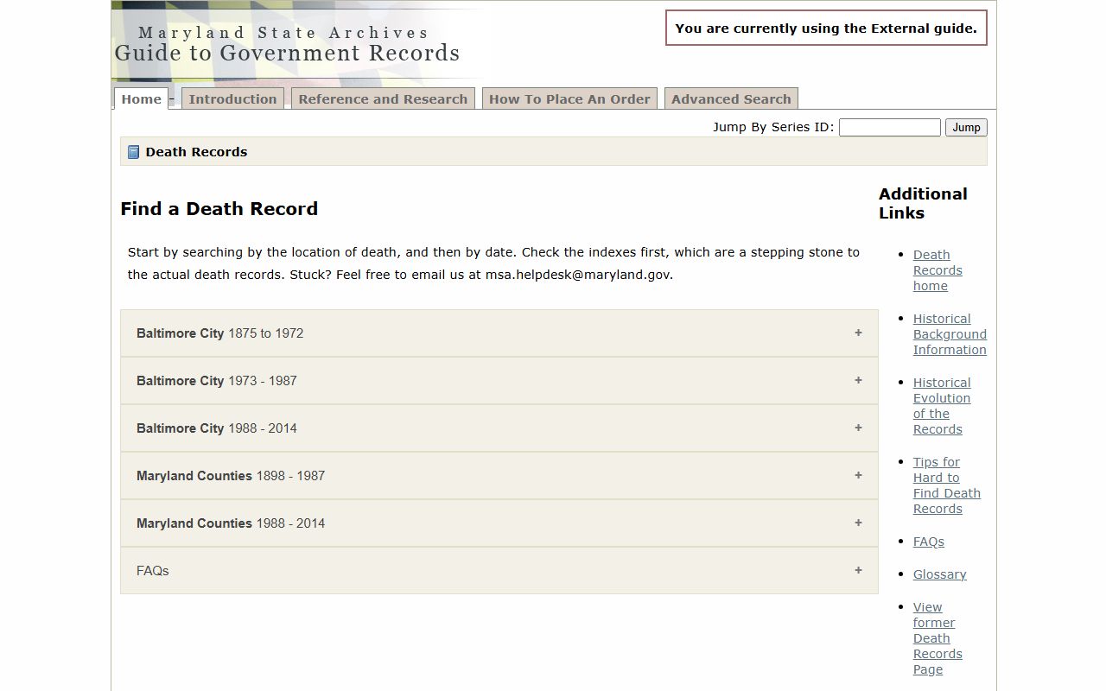Open the Home tab
Image resolution: width=1106 pixels, height=691 pixels.
click(x=141, y=98)
